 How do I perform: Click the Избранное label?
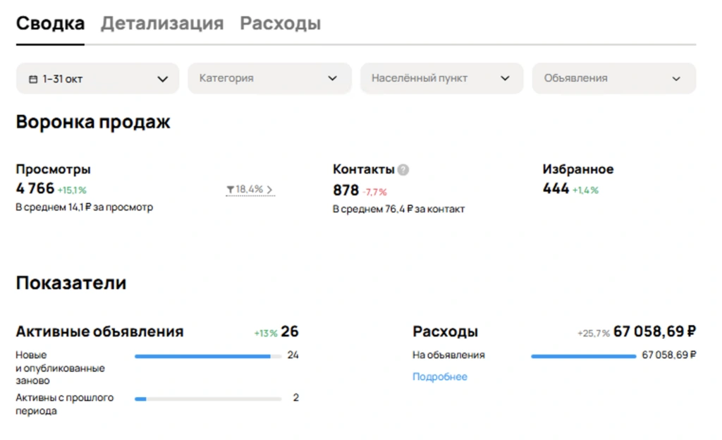pyautogui.click(x=578, y=169)
